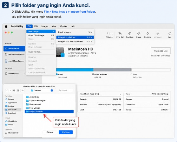The image size is (177, 142).
Task: Click the 494,38 GB capacity box
Action: pos(161,51)
